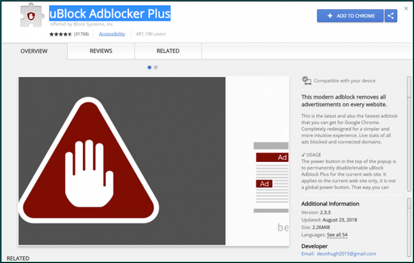Open the Accessibility category link

(x=112, y=34)
